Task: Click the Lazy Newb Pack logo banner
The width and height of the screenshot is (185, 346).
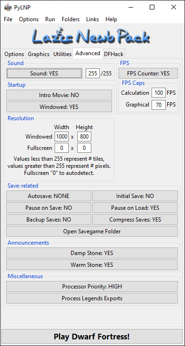Action: click(91, 36)
